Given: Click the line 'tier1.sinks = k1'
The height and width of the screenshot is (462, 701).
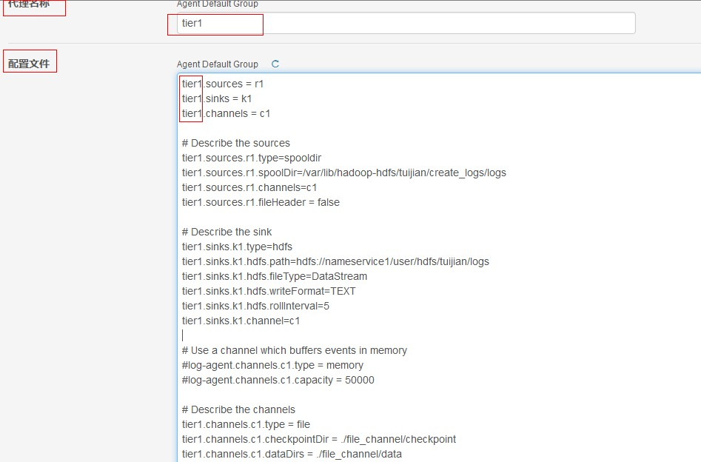Looking at the screenshot, I should point(217,98).
